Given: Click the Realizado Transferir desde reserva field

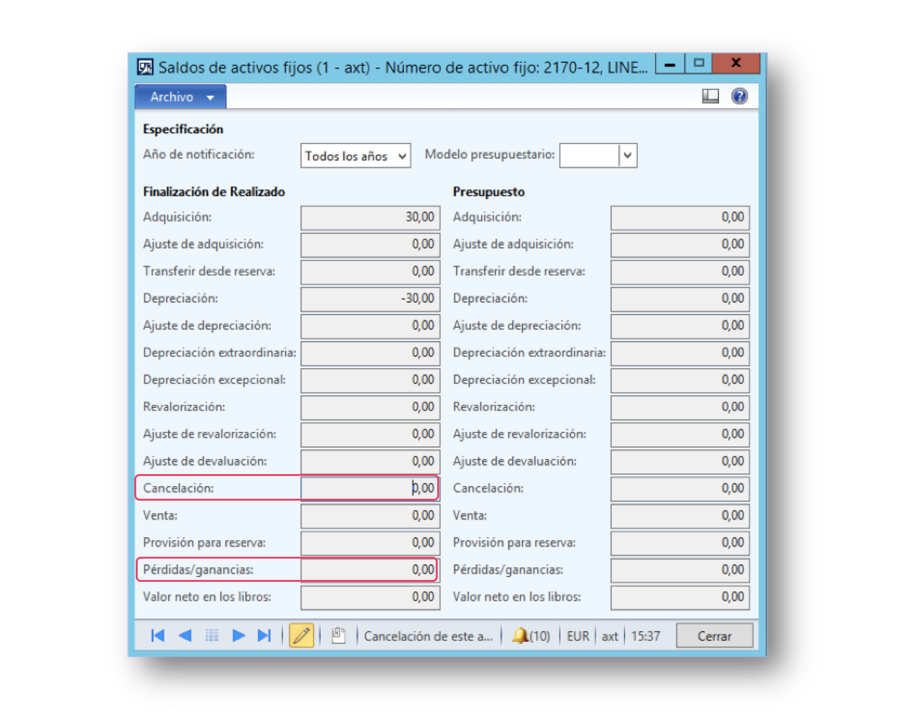Looking at the screenshot, I should click(370, 272).
